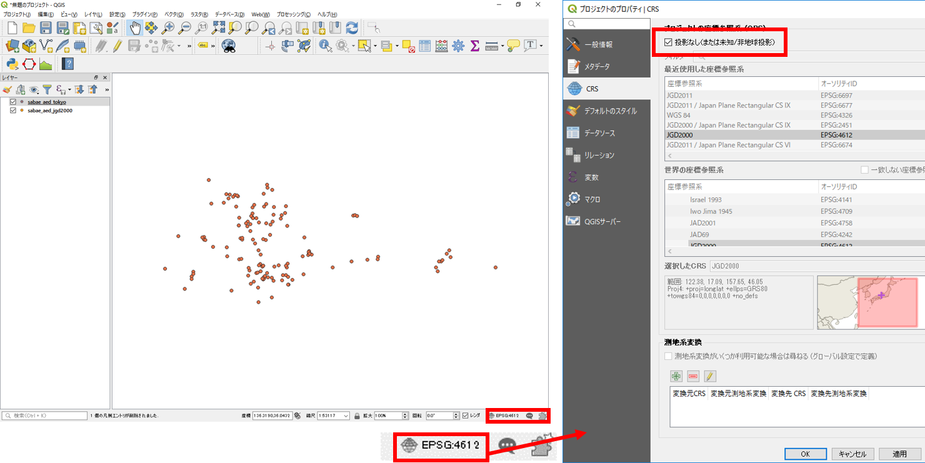Open Text Annotation tool dropdown arrow

pyautogui.click(x=541, y=46)
